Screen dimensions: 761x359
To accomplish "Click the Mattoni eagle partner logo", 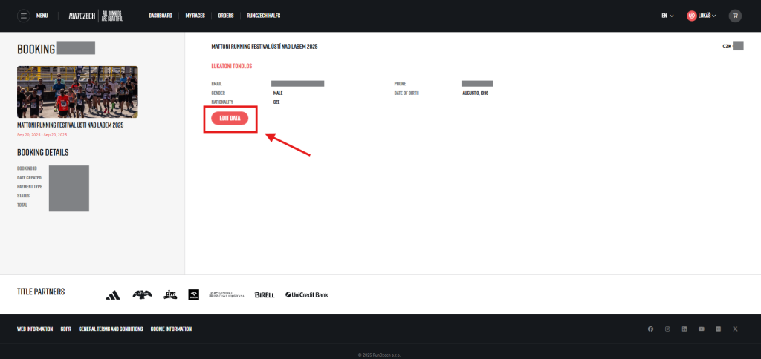I will (x=142, y=294).
